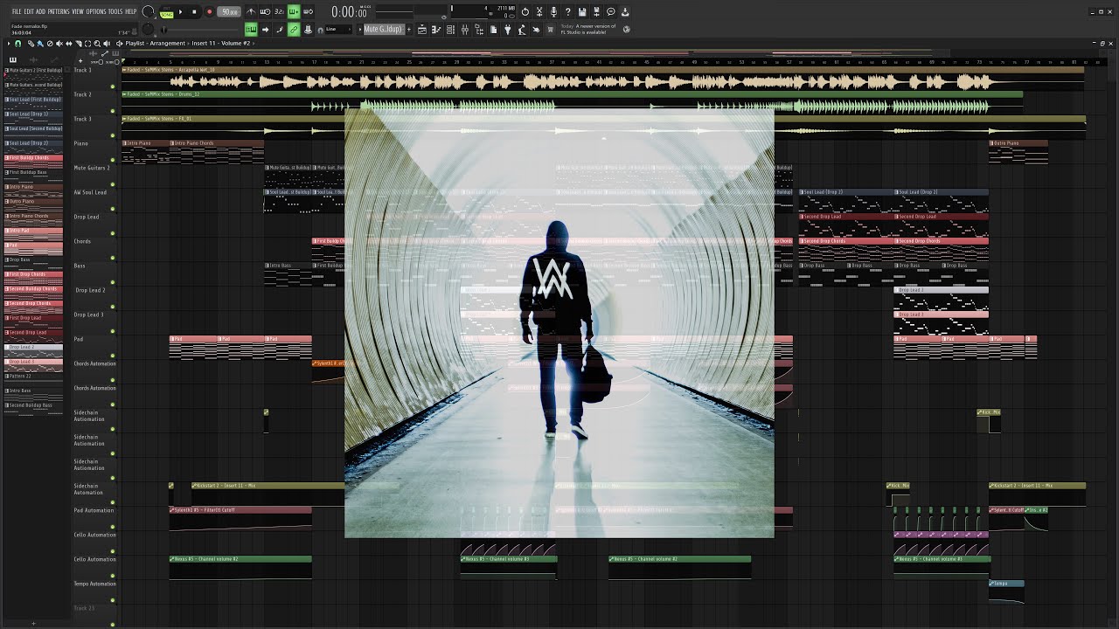Open the Playlist options arrow menu
1119x629 pixels.
coord(9,43)
